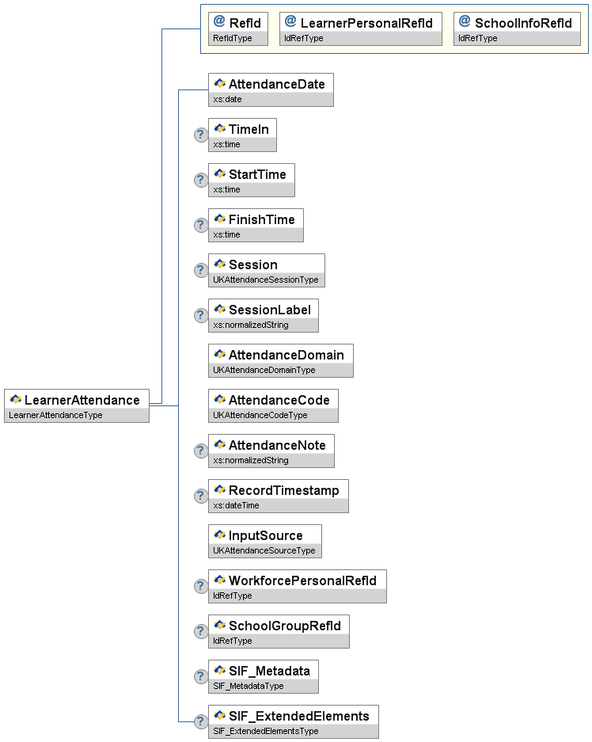
Task: Click the UKAttendanceSessionType type label
Action: coord(266,280)
